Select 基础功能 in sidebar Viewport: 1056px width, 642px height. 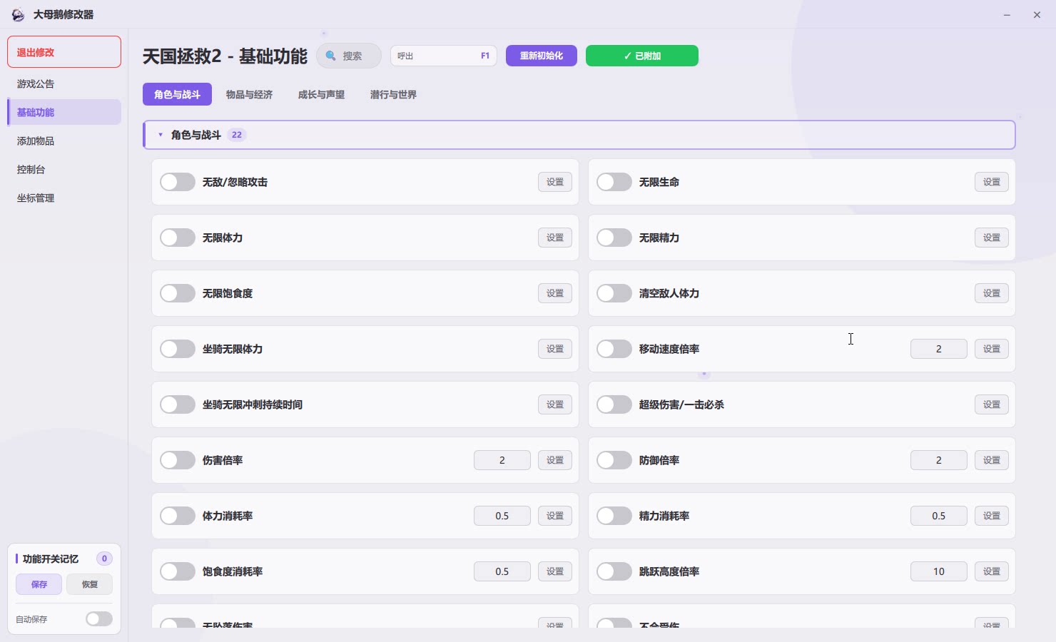pyautogui.click(x=64, y=112)
